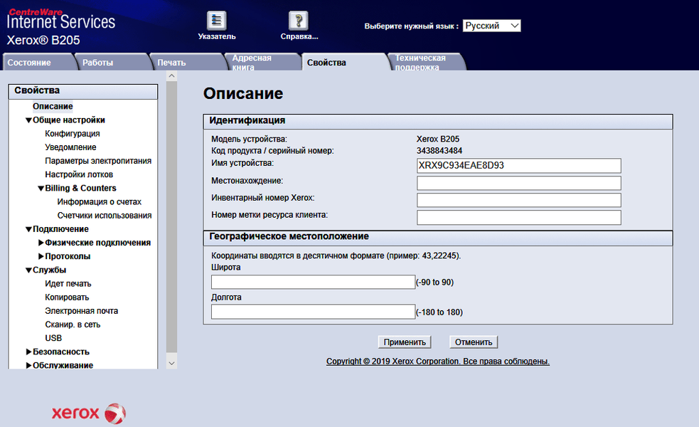
Task: Click the Инвентарный номер Xerox field
Action: click(x=519, y=200)
